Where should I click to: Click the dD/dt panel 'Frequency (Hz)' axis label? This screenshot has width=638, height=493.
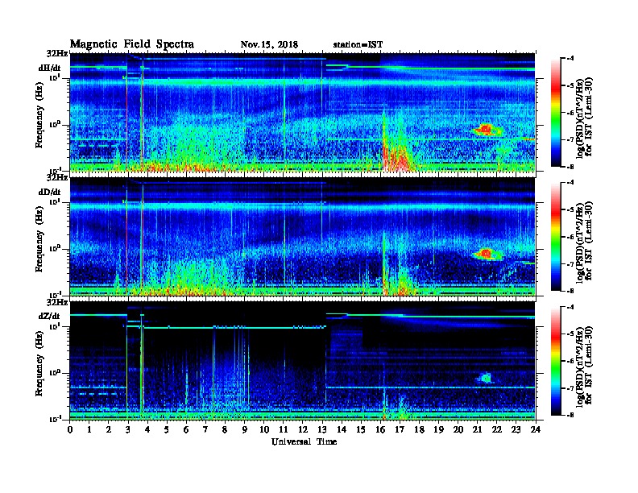click(39, 239)
